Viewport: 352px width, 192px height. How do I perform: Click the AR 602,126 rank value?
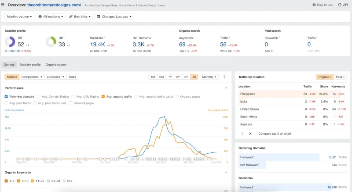point(15,51)
